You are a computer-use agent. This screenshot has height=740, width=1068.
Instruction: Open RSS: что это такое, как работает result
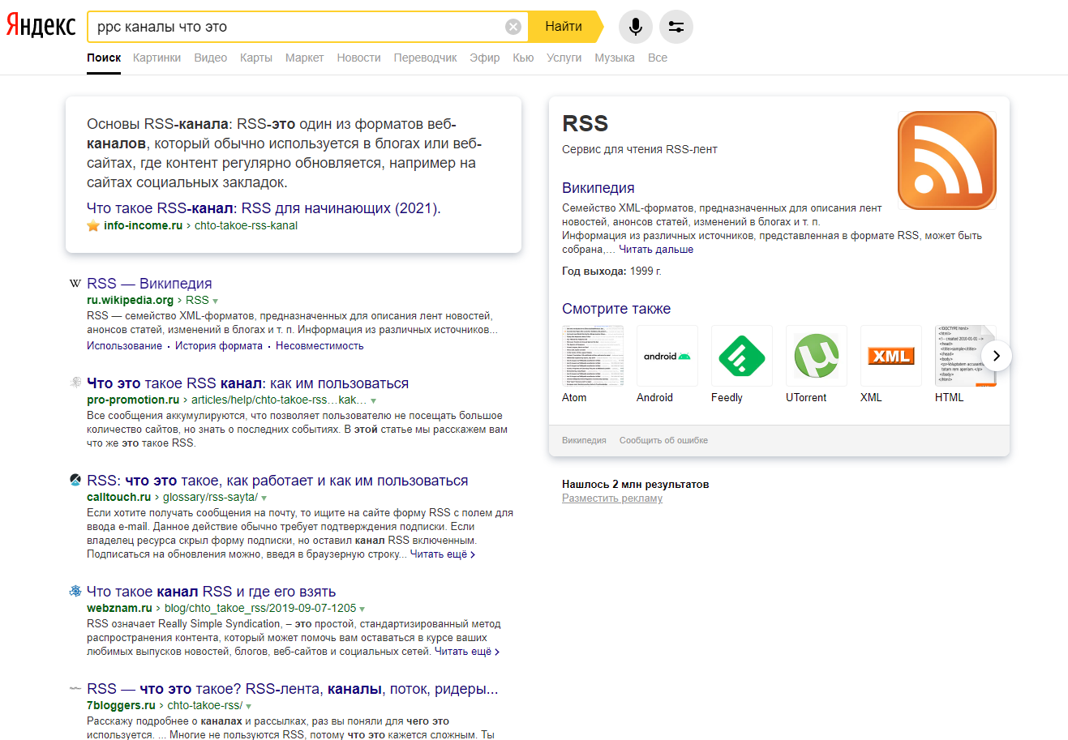tap(277, 481)
